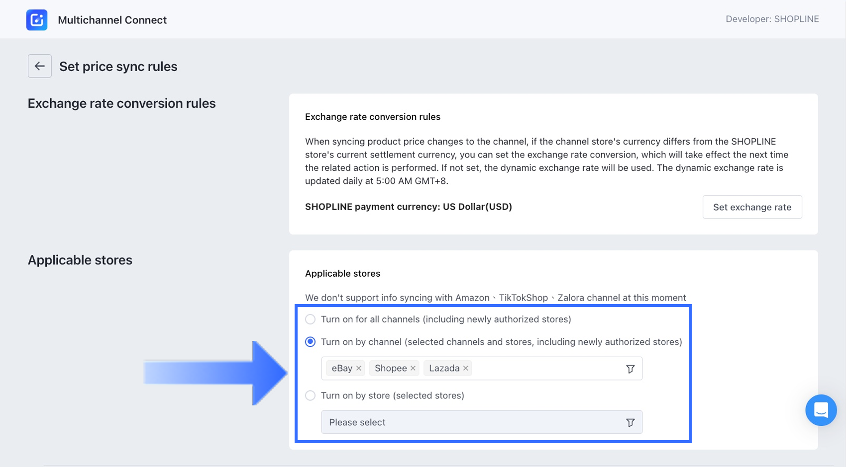Remove the eBay channel tag
The image size is (846, 467).
(x=358, y=368)
